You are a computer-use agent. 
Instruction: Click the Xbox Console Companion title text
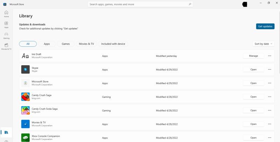[x=46, y=136]
